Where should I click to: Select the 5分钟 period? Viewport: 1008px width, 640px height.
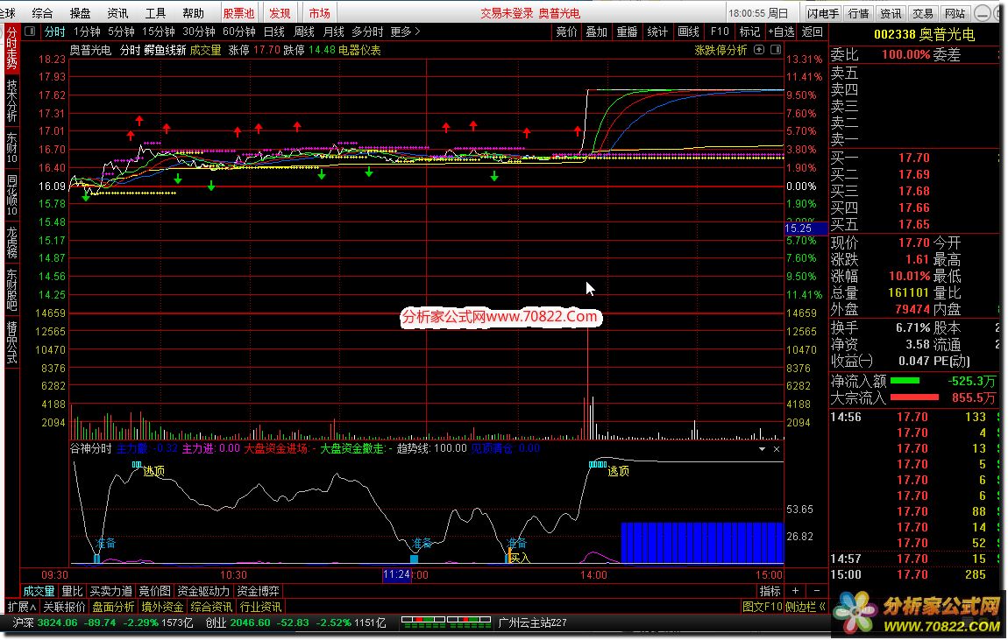pyautogui.click(x=121, y=32)
